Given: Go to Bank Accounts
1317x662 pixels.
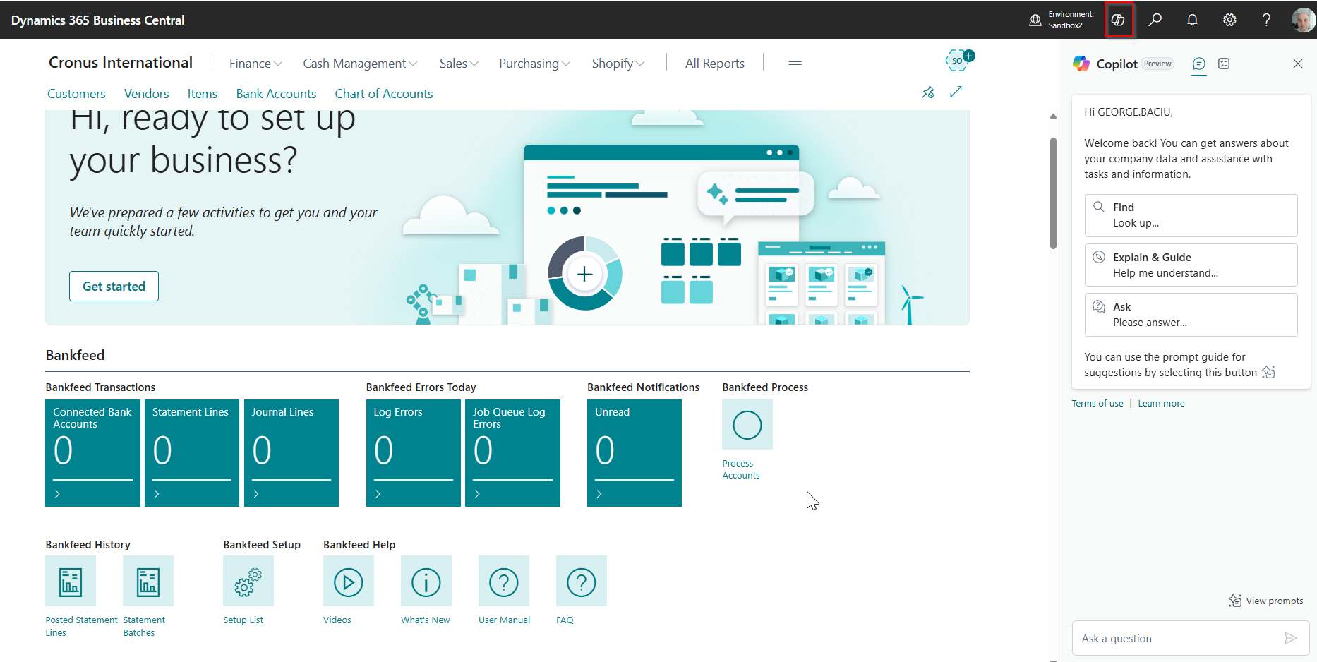Looking at the screenshot, I should tap(276, 94).
